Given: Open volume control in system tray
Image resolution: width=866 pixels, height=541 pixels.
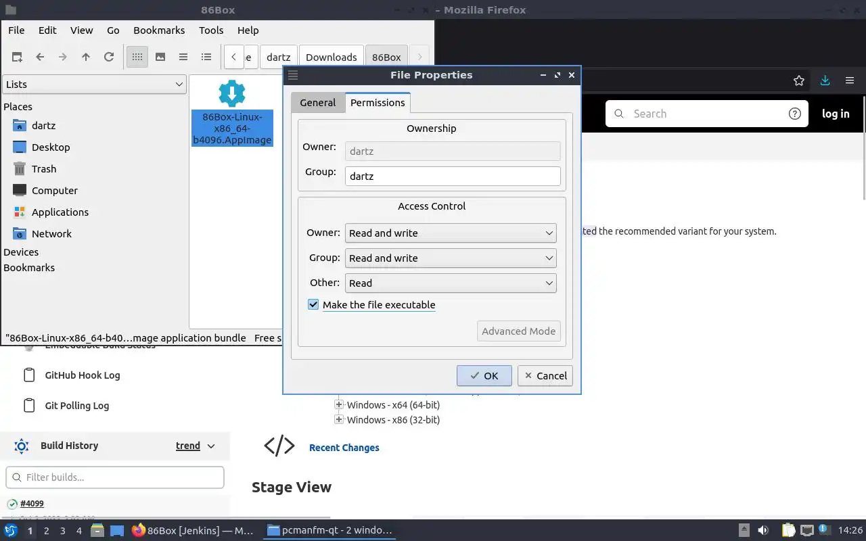Looking at the screenshot, I should 763,531.
